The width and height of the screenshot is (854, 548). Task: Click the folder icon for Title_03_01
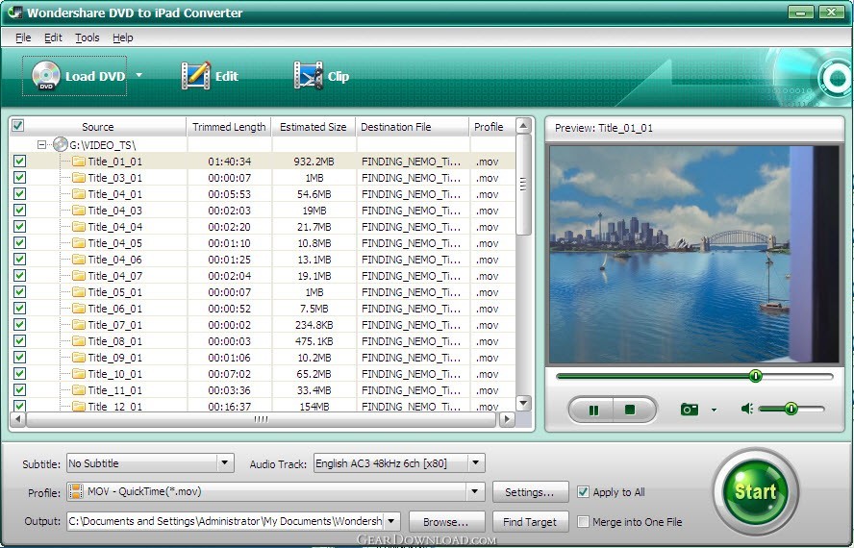pyautogui.click(x=79, y=178)
